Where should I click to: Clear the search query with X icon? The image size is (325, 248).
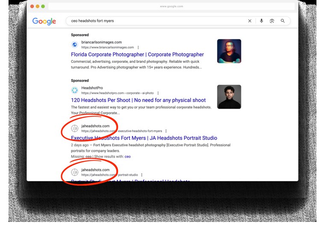point(250,21)
